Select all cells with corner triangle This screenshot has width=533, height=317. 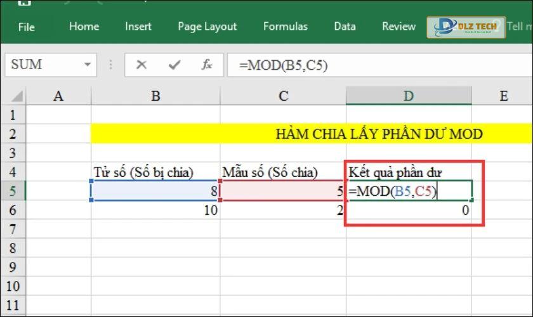[16, 96]
